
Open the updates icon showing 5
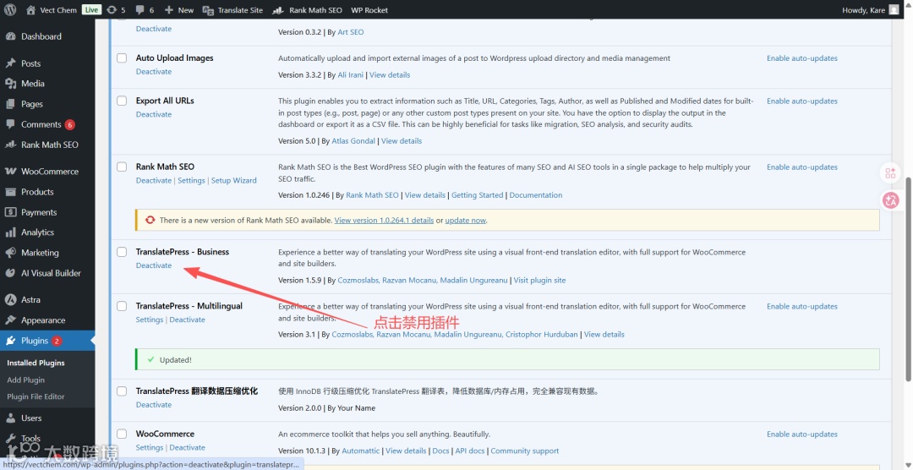112,10
